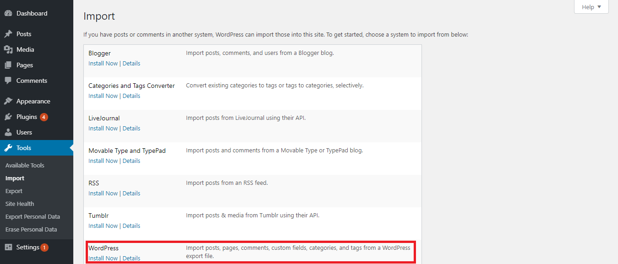Click the RSS feed description text
618x264 pixels.
point(227,183)
